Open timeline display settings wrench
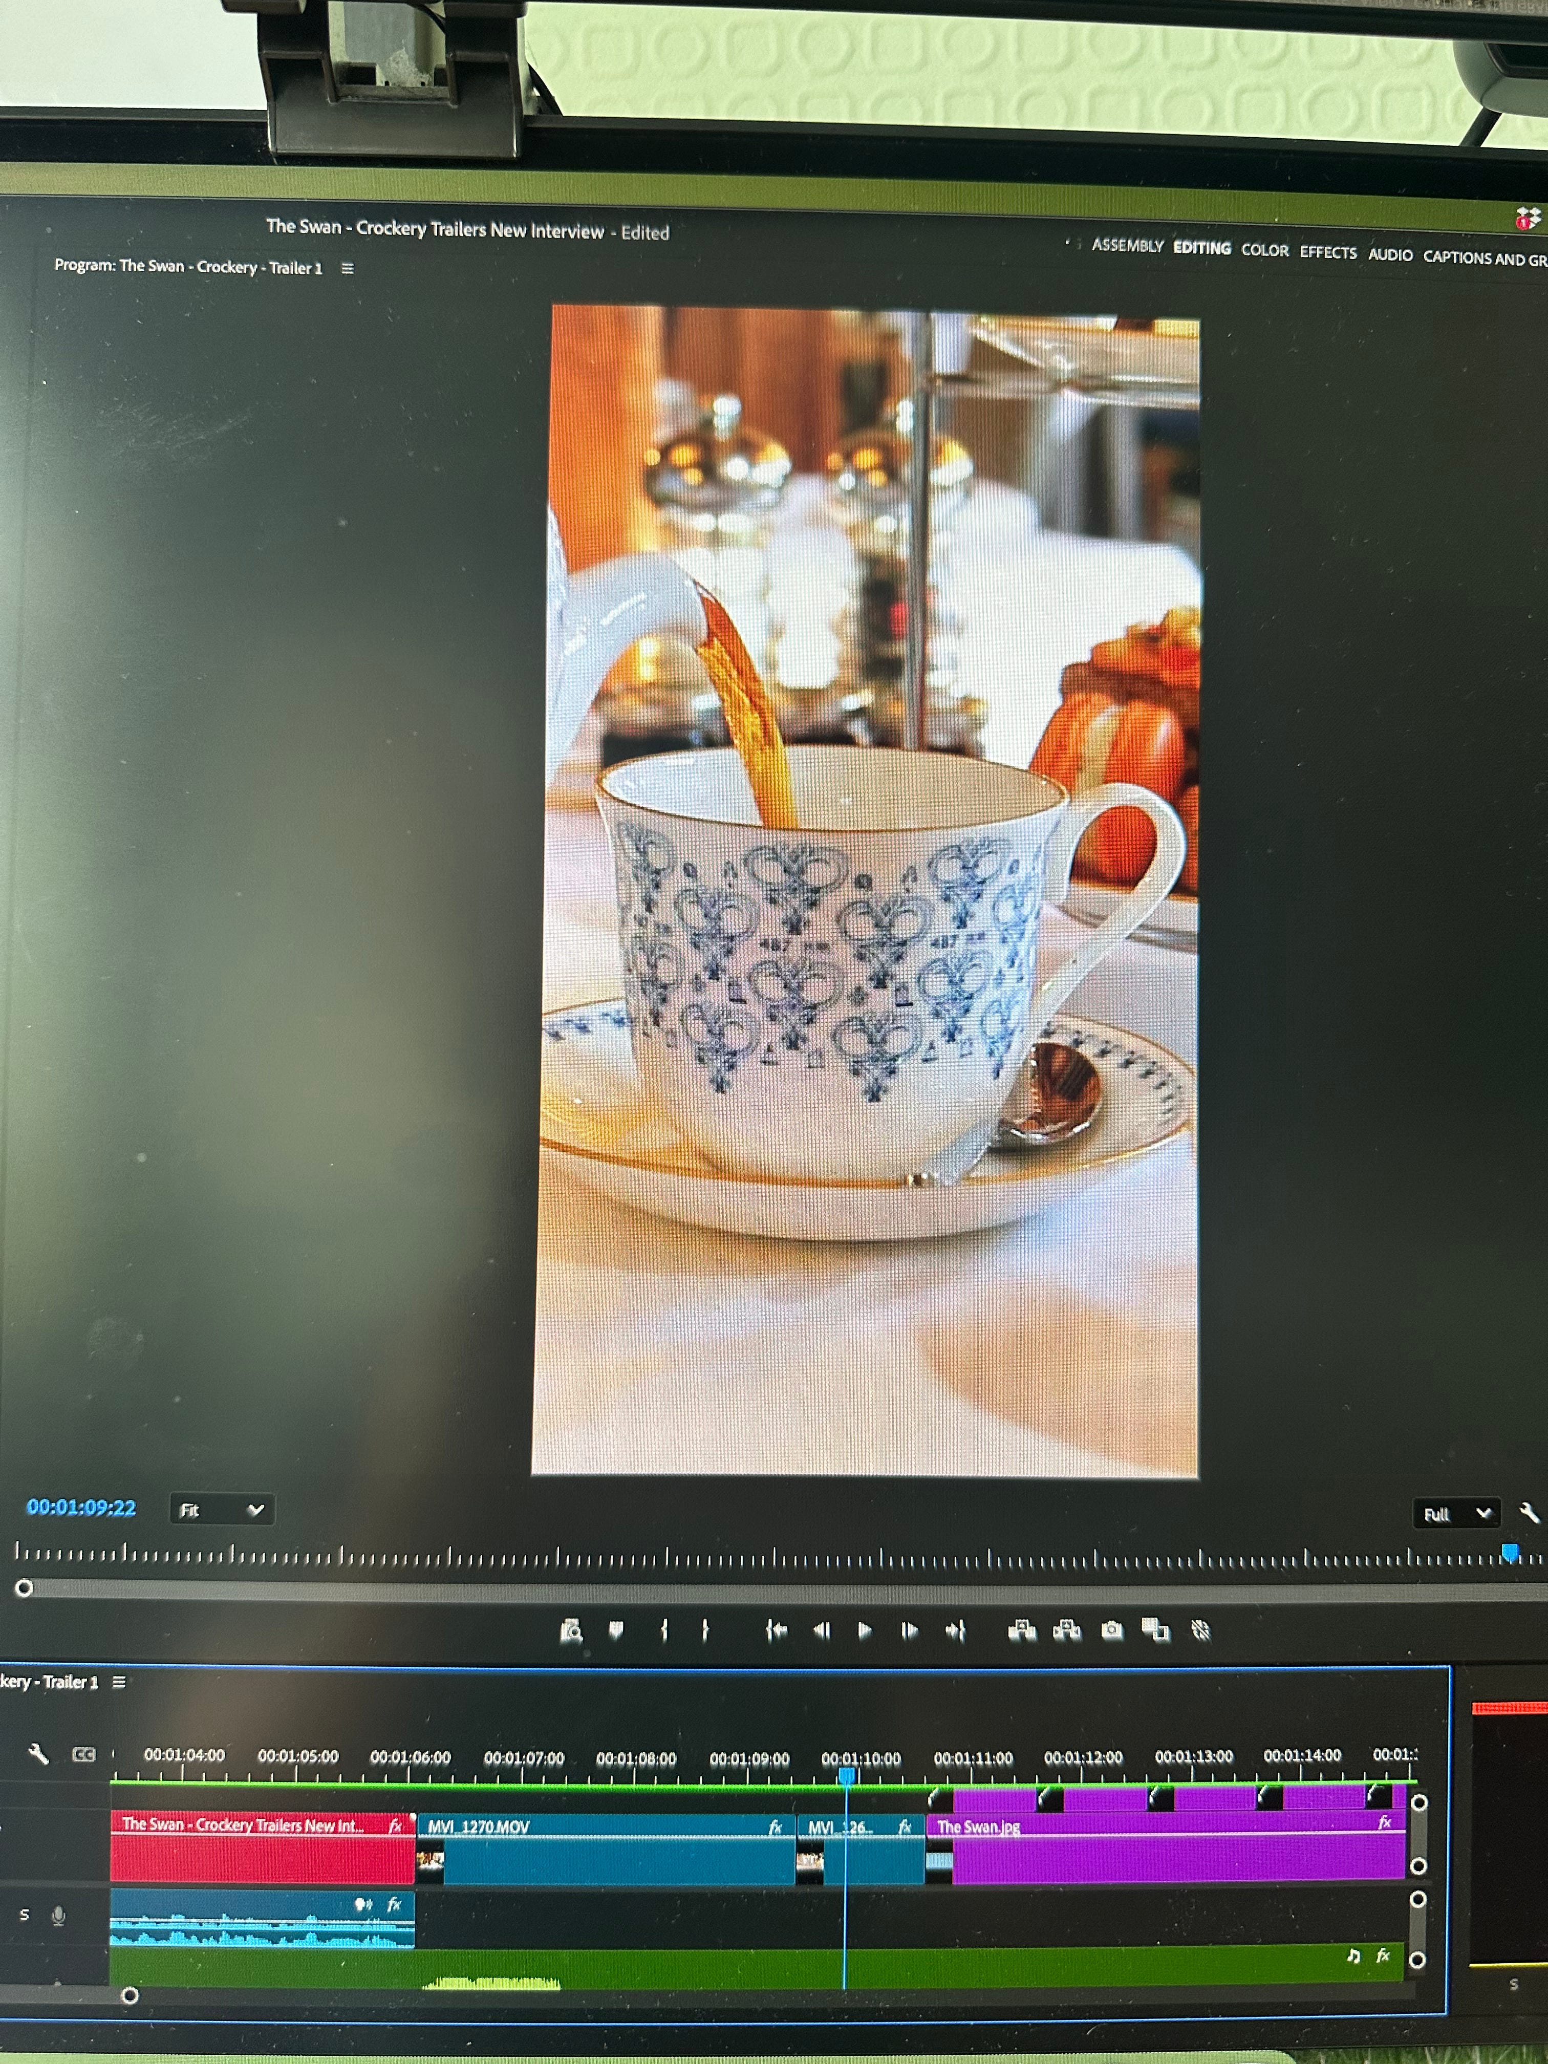Viewport: 1548px width, 2064px height. point(38,1754)
